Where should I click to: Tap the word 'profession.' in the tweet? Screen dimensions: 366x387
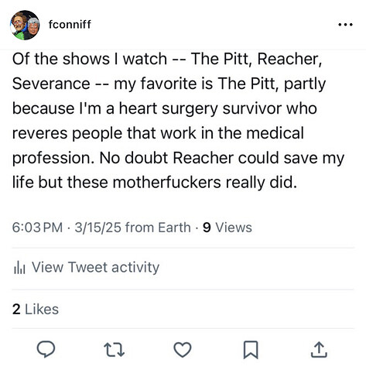click(53, 158)
